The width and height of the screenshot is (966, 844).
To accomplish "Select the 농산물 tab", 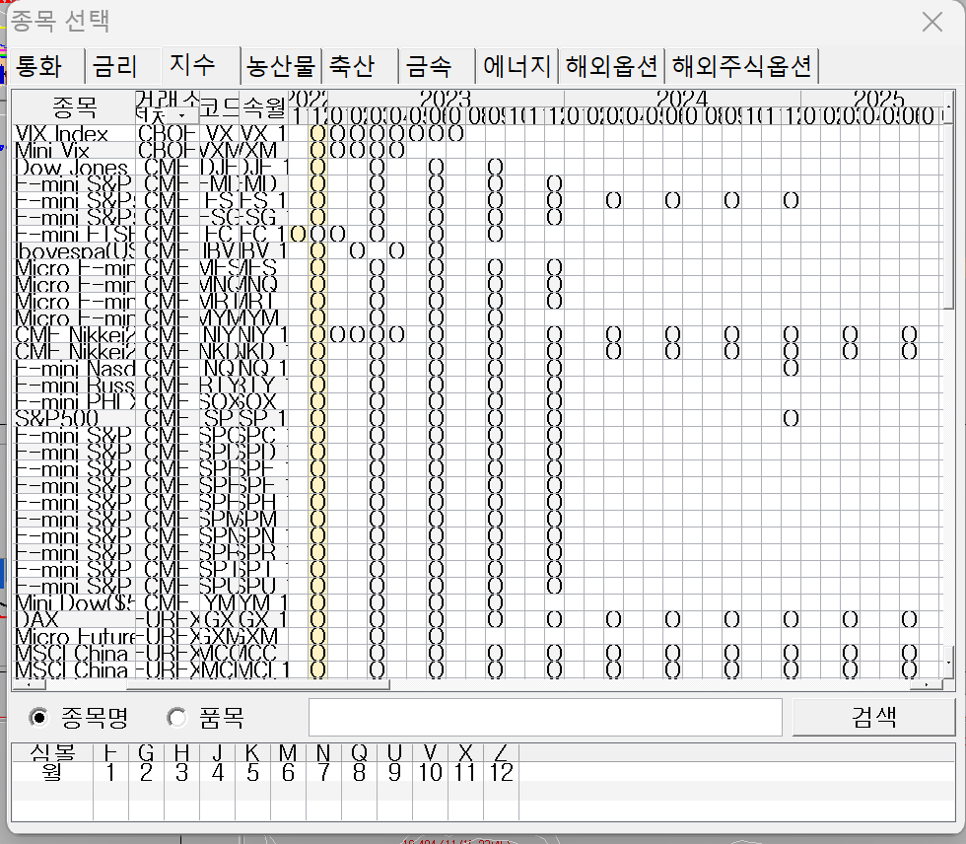I will (x=280, y=66).
